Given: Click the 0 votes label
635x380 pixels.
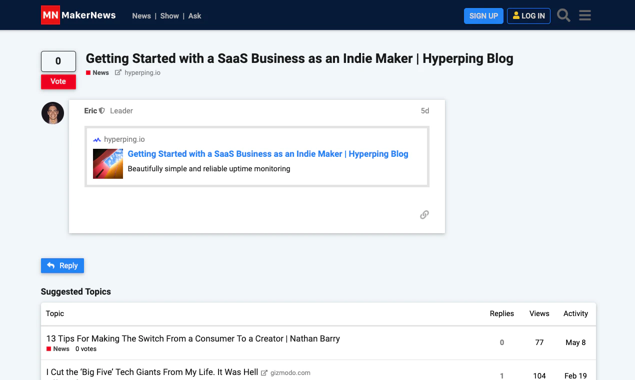Looking at the screenshot, I should coord(86,349).
